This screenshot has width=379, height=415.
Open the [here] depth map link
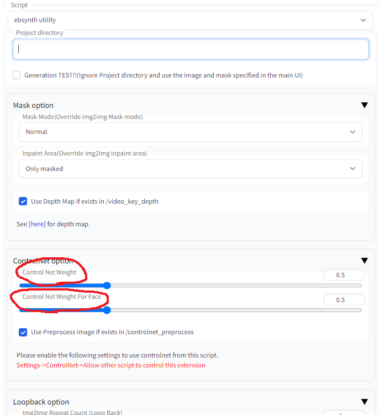tap(37, 224)
